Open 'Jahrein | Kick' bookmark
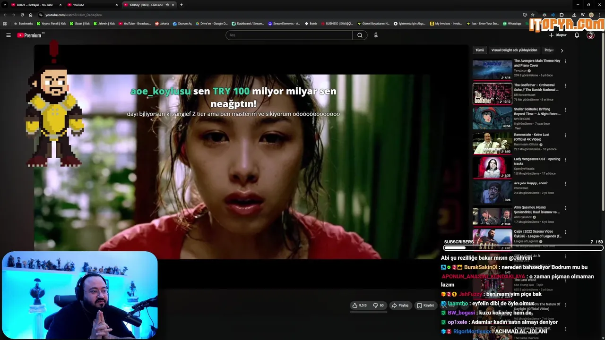This screenshot has width=605, height=340. coord(104,24)
